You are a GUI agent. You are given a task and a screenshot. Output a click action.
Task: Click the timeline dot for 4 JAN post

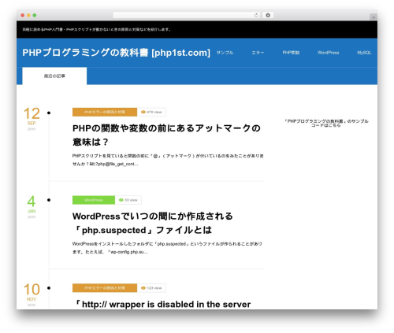(x=49, y=200)
